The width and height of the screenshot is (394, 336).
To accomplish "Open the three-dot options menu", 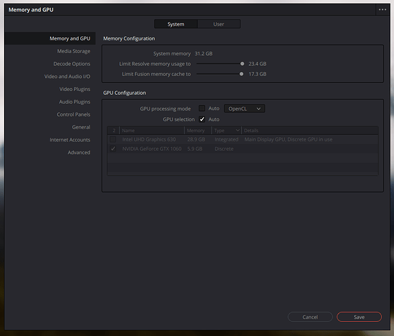I will pos(383,9).
